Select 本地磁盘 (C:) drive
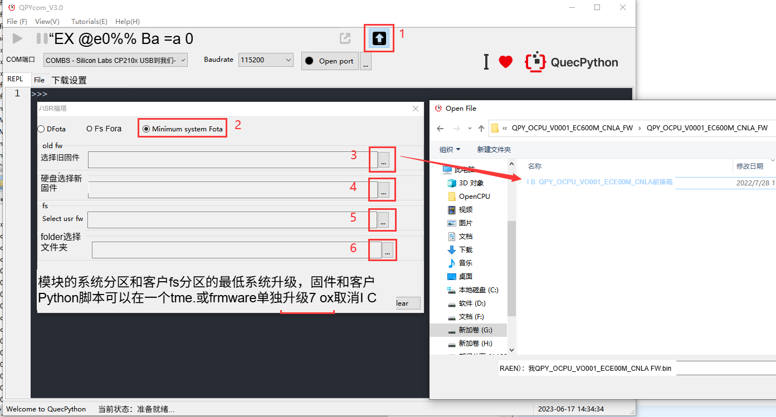 (473, 290)
